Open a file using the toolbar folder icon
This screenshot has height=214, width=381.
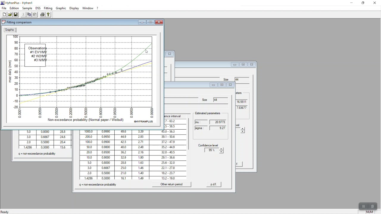pos(10,15)
